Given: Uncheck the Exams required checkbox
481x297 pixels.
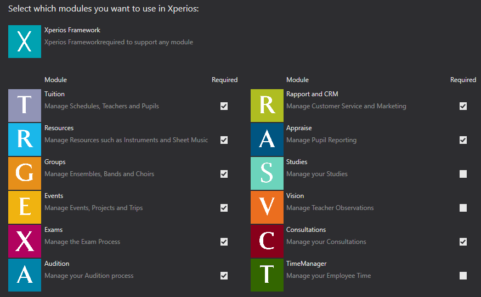Looking at the screenshot, I should 224,242.
